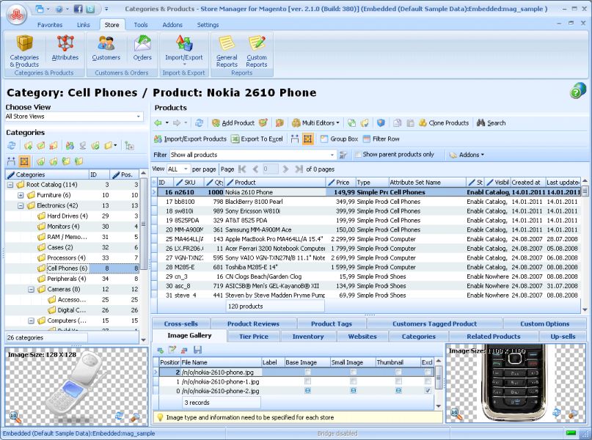Open Custom Reports icon

(257, 51)
